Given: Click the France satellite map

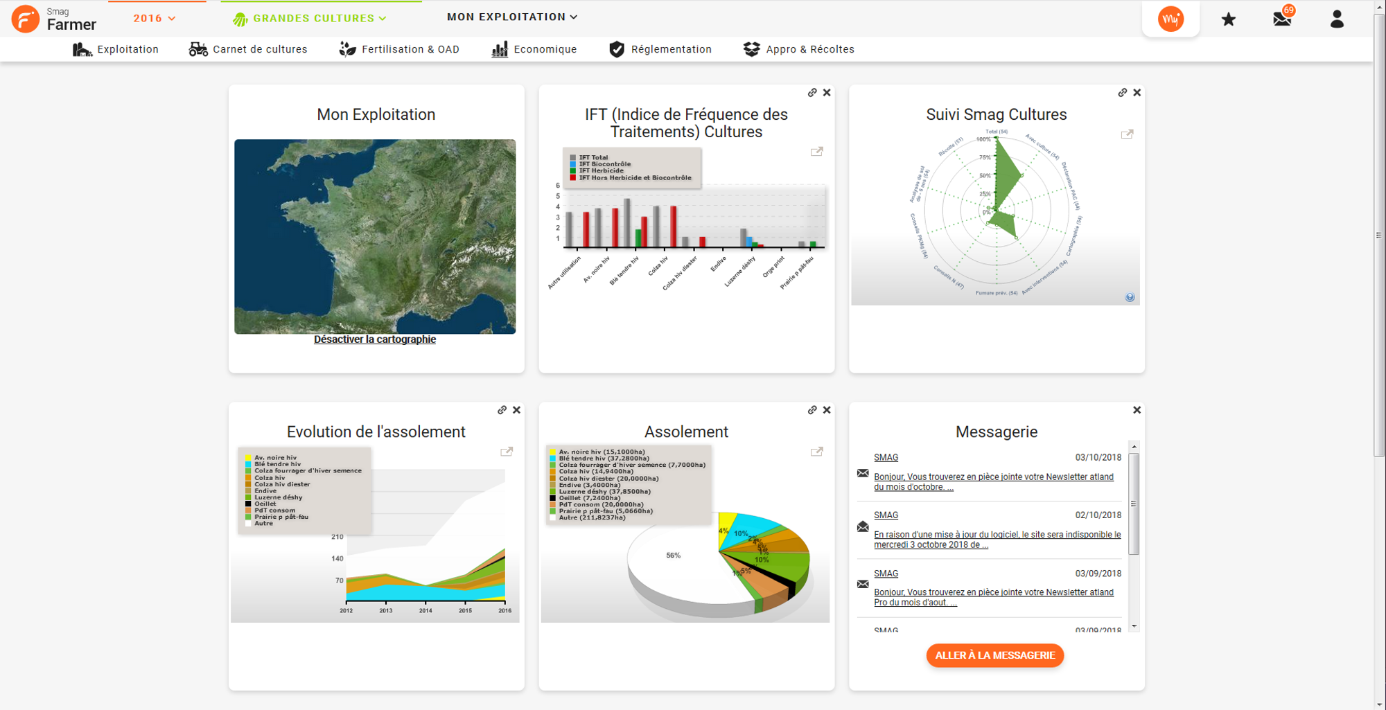Looking at the screenshot, I should [375, 236].
